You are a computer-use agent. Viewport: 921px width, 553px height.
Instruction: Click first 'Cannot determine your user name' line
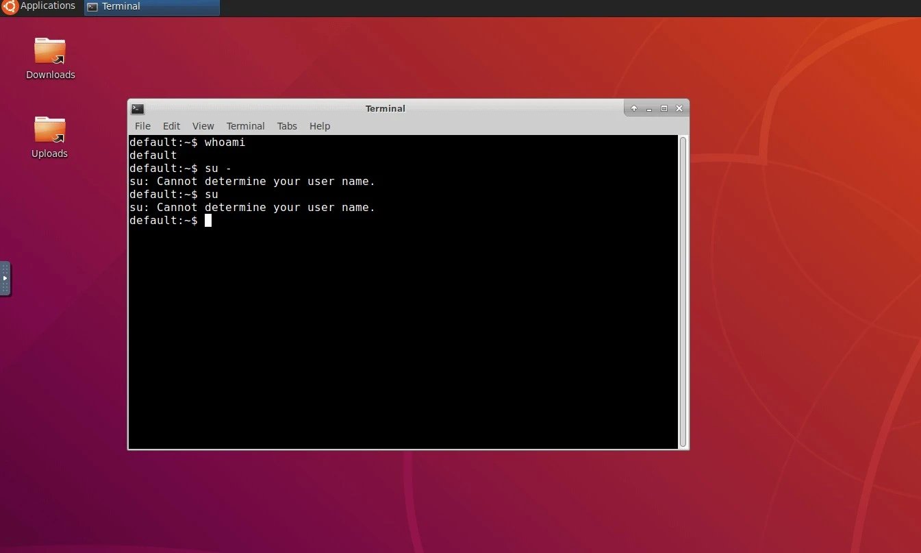[x=252, y=182]
